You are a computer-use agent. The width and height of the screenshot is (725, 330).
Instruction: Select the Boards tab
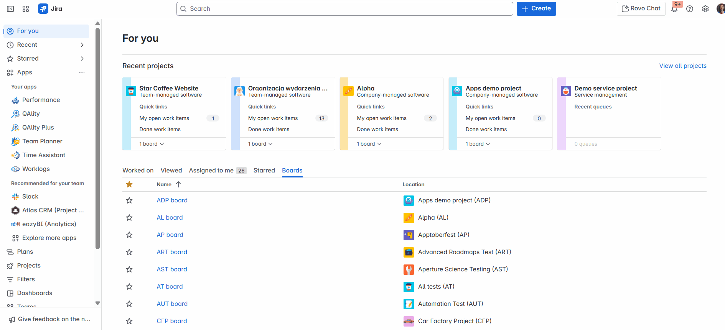pos(292,171)
